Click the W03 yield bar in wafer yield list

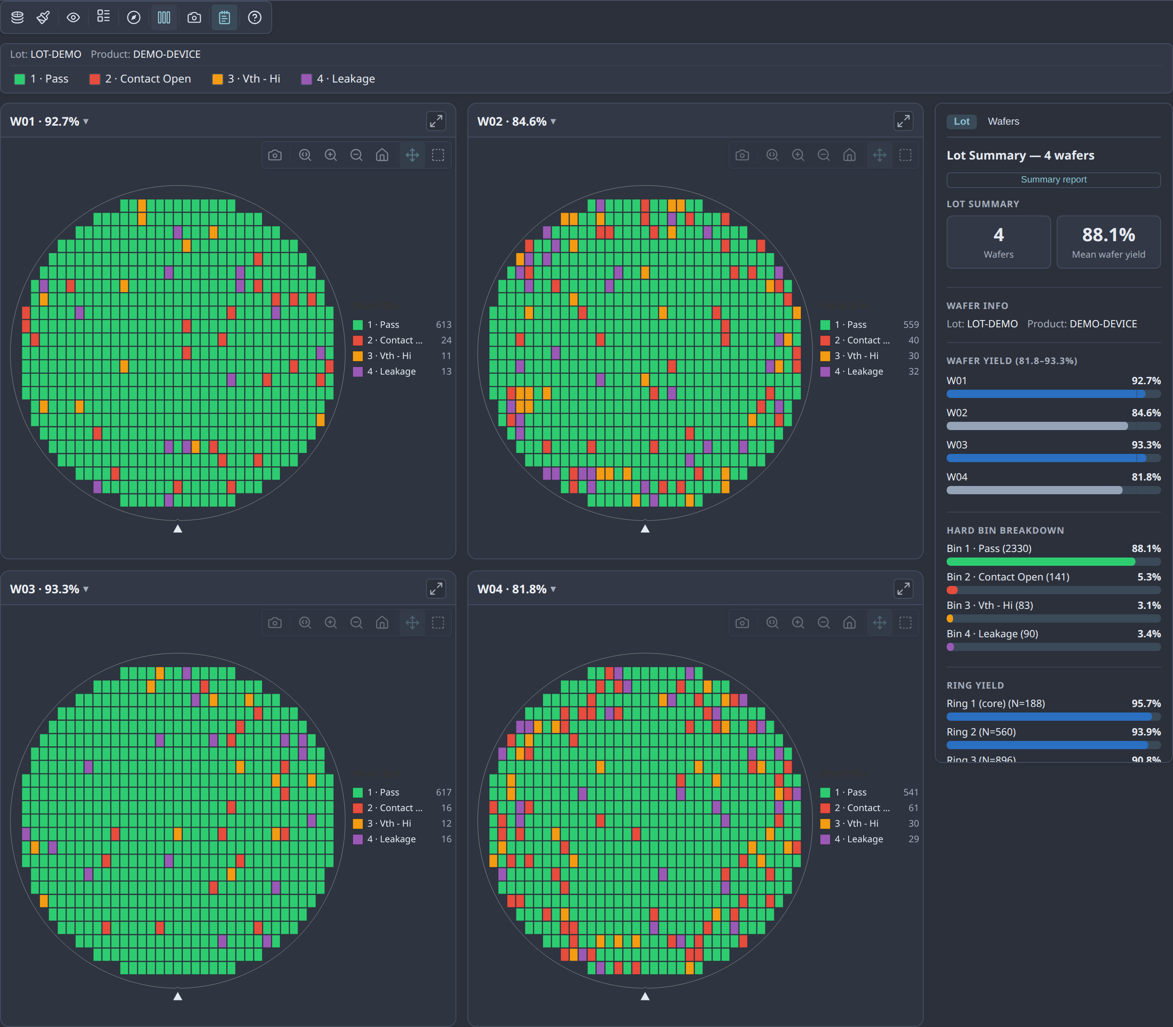1053,458
